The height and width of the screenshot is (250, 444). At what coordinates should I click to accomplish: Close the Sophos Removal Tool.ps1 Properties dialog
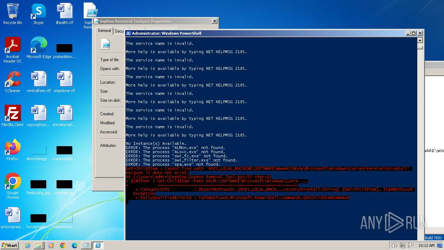pos(215,21)
